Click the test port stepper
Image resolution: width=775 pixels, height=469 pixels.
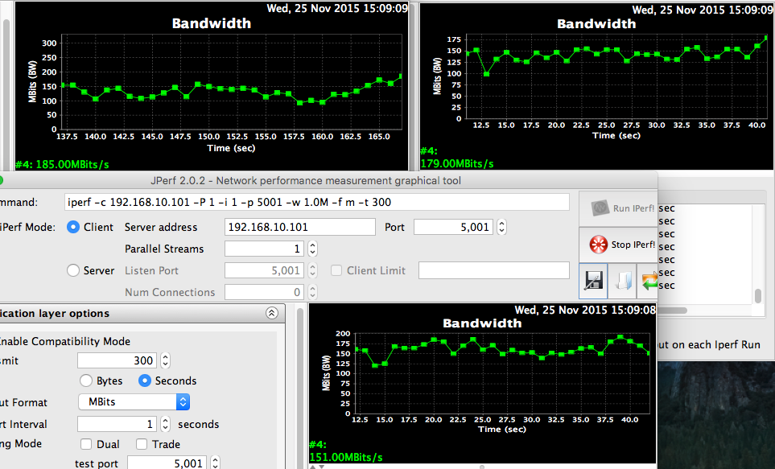coord(216,463)
